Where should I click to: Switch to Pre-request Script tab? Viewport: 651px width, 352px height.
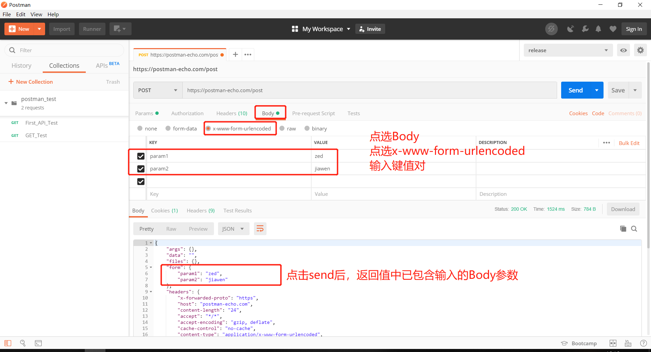click(313, 113)
